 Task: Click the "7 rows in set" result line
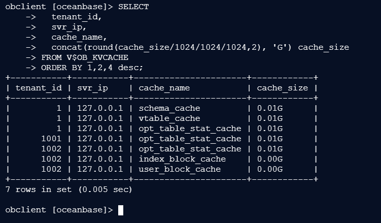[68, 189]
